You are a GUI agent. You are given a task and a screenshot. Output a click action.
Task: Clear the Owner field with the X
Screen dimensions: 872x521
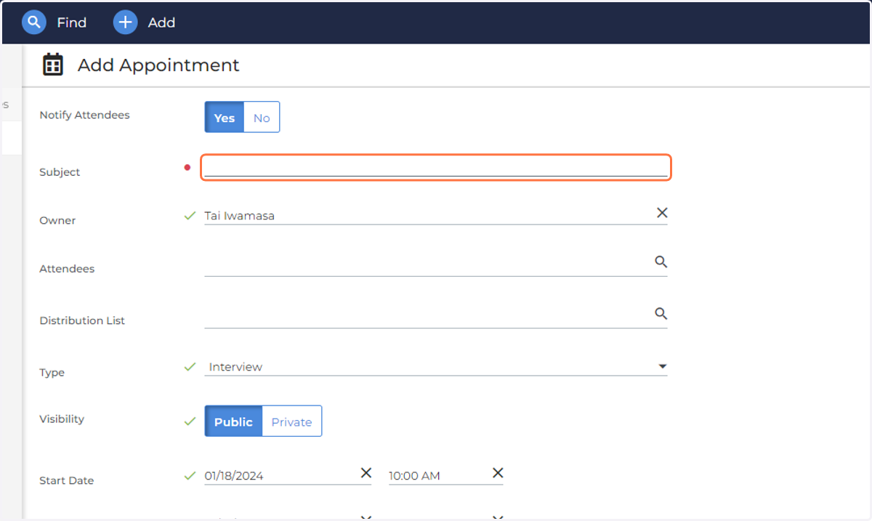click(662, 213)
